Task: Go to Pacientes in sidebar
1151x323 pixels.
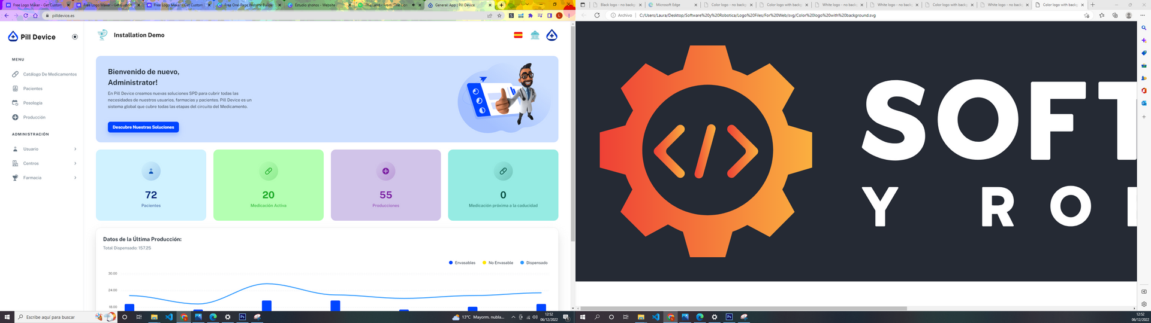Action: [x=32, y=89]
